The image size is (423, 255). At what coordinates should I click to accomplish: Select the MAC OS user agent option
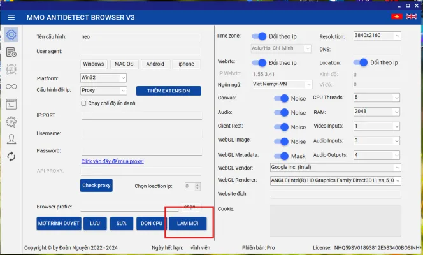pyautogui.click(x=124, y=64)
